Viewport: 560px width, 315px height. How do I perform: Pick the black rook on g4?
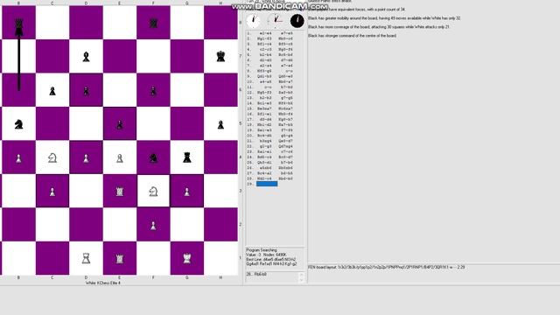point(186,157)
